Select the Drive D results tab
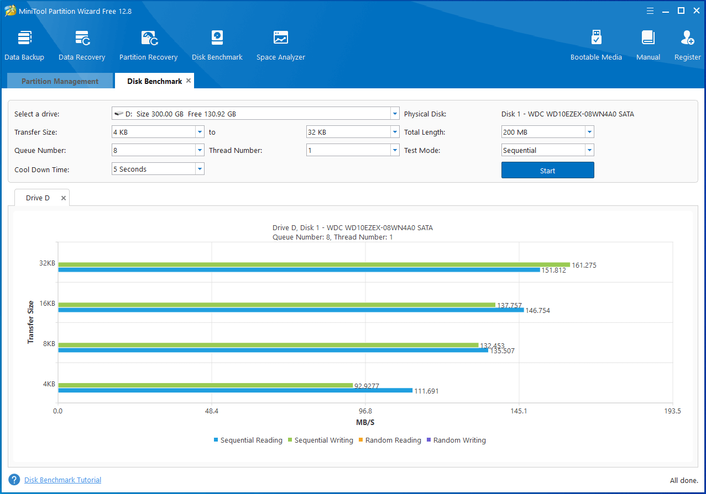Screen dimensions: 706x494 (x=38, y=198)
